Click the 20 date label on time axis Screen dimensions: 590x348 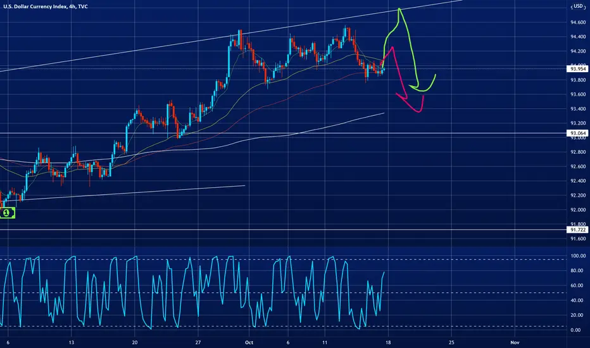coord(135,342)
